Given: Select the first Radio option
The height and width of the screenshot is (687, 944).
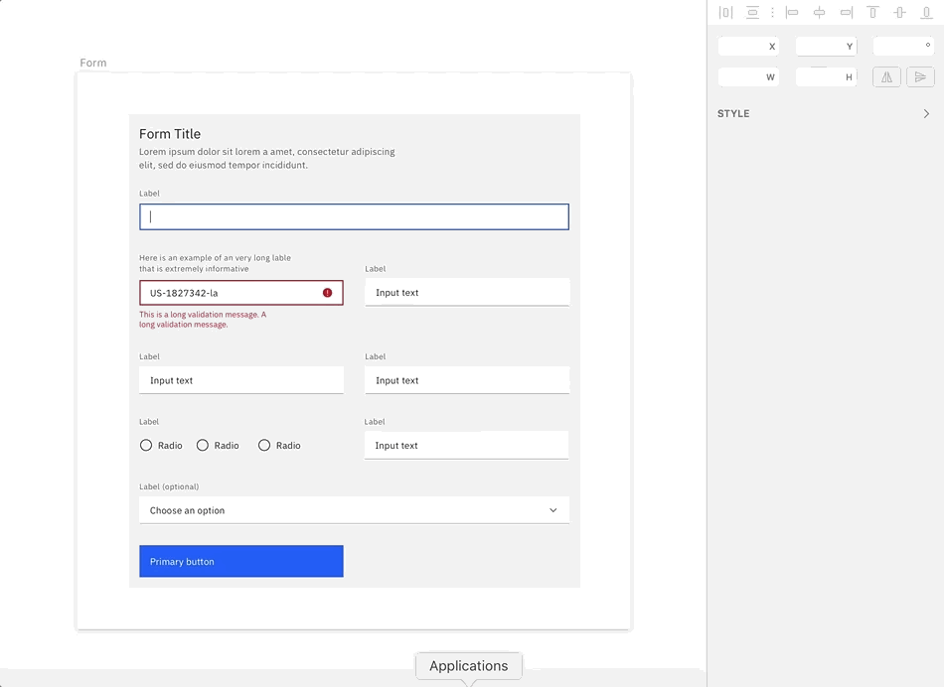Looking at the screenshot, I should click(x=146, y=446).
